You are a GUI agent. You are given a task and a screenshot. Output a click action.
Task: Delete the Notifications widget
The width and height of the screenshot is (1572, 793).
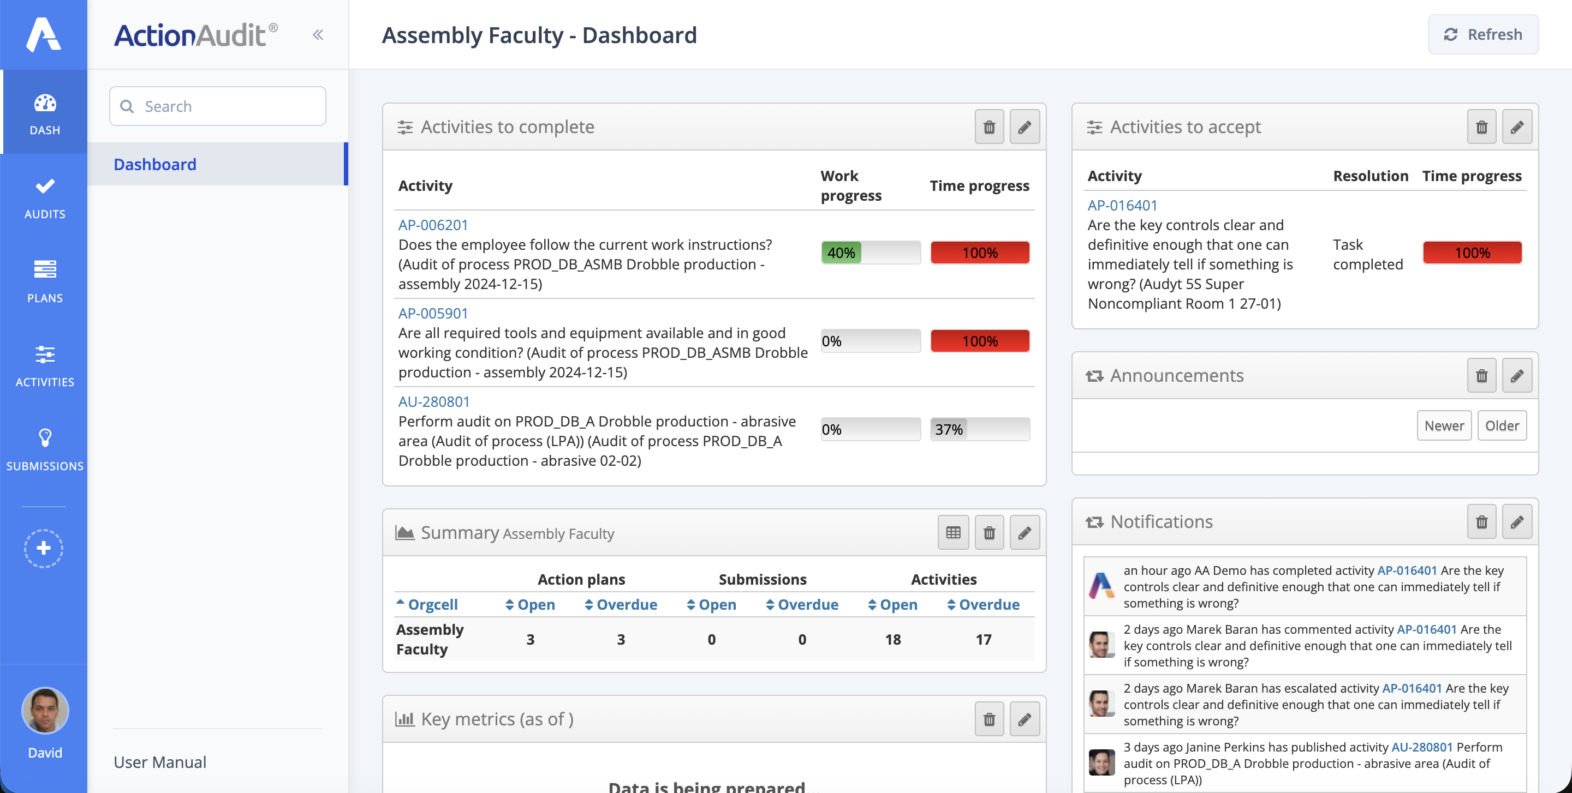coord(1481,522)
